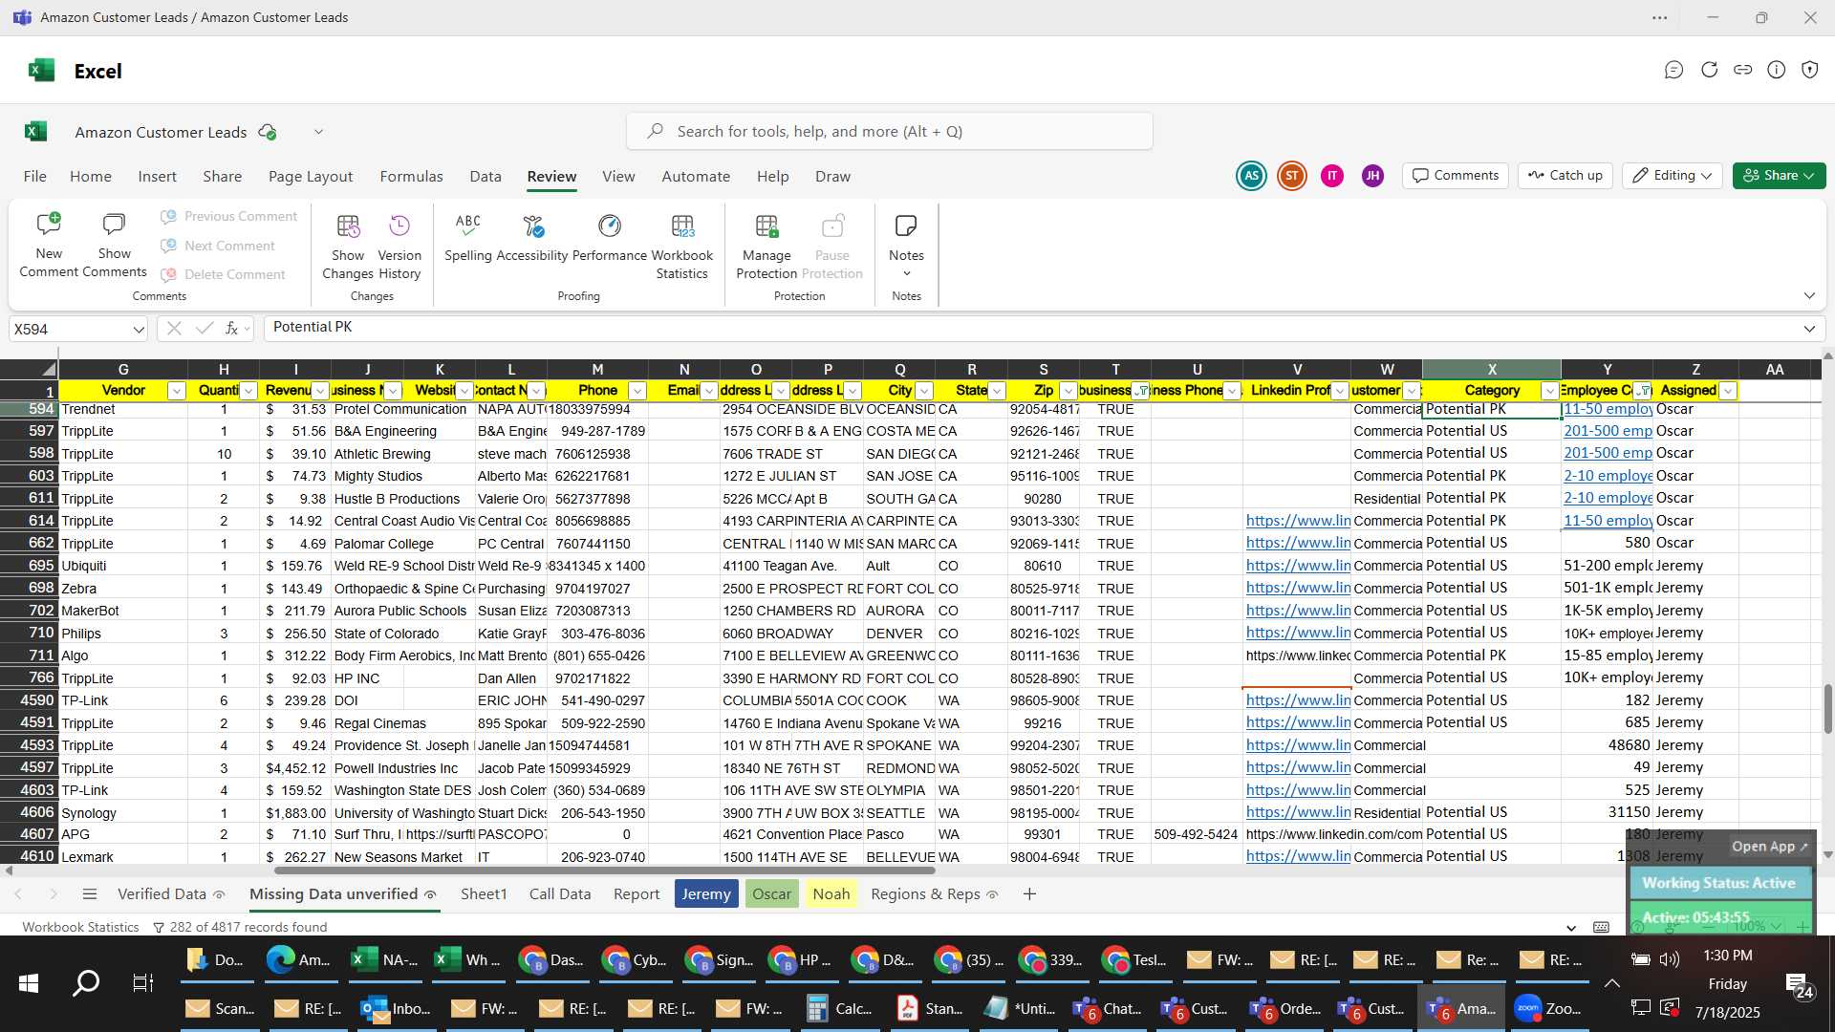The height and width of the screenshot is (1032, 1835).
Task: Switch to the Formulas ribbon tab
Action: click(x=411, y=177)
